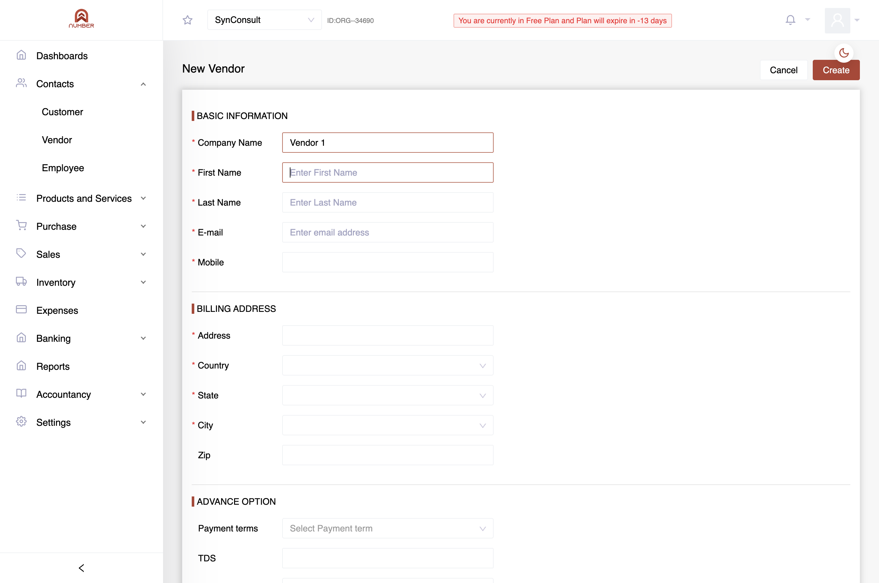879x583 pixels.
Task: Focus the Enter email address field
Action: [x=388, y=232]
